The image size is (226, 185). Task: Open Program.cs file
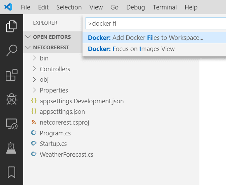[x=55, y=133]
